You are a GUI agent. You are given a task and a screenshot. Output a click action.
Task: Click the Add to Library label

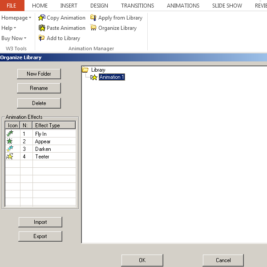click(x=63, y=38)
